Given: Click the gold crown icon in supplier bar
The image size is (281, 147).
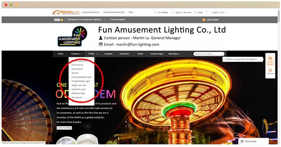Looking at the screenshot, I should click(62, 20).
